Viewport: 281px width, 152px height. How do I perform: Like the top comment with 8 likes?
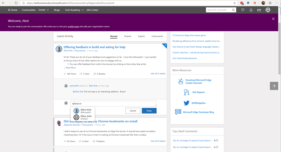pyautogui.click(x=217, y=141)
